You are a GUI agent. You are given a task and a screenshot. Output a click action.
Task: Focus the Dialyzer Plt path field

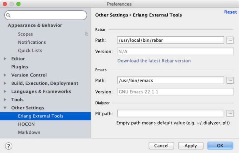click(171, 113)
